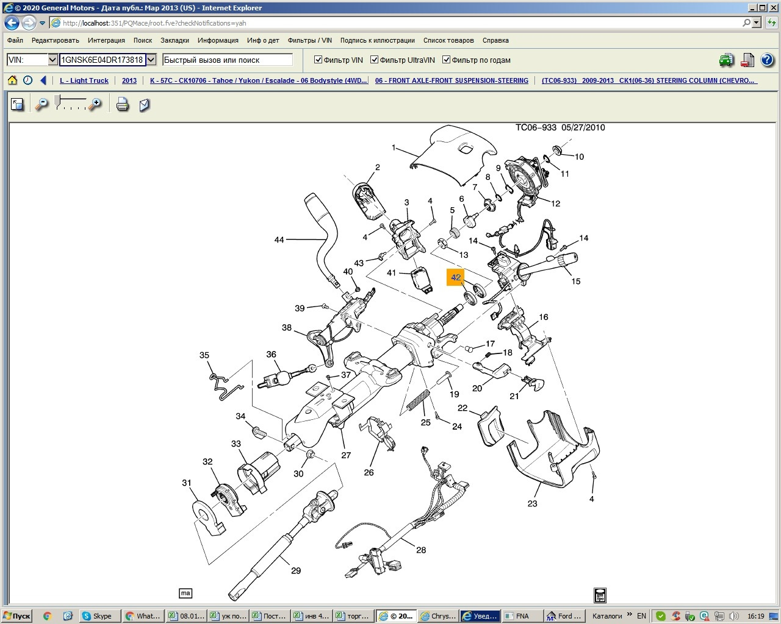The height and width of the screenshot is (624, 781).
Task: Open the recent pages dropdown arrow
Action: 42,23
